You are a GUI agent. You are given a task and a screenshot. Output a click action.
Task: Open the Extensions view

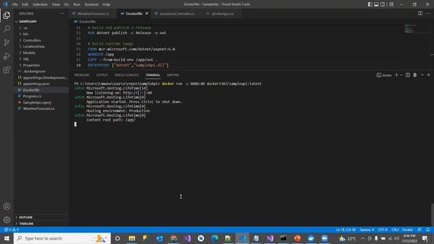[x=7, y=69]
